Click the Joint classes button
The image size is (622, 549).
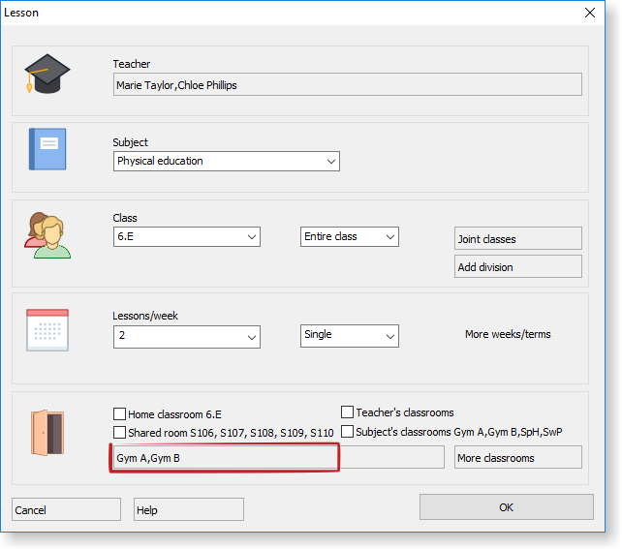tap(517, 239)
